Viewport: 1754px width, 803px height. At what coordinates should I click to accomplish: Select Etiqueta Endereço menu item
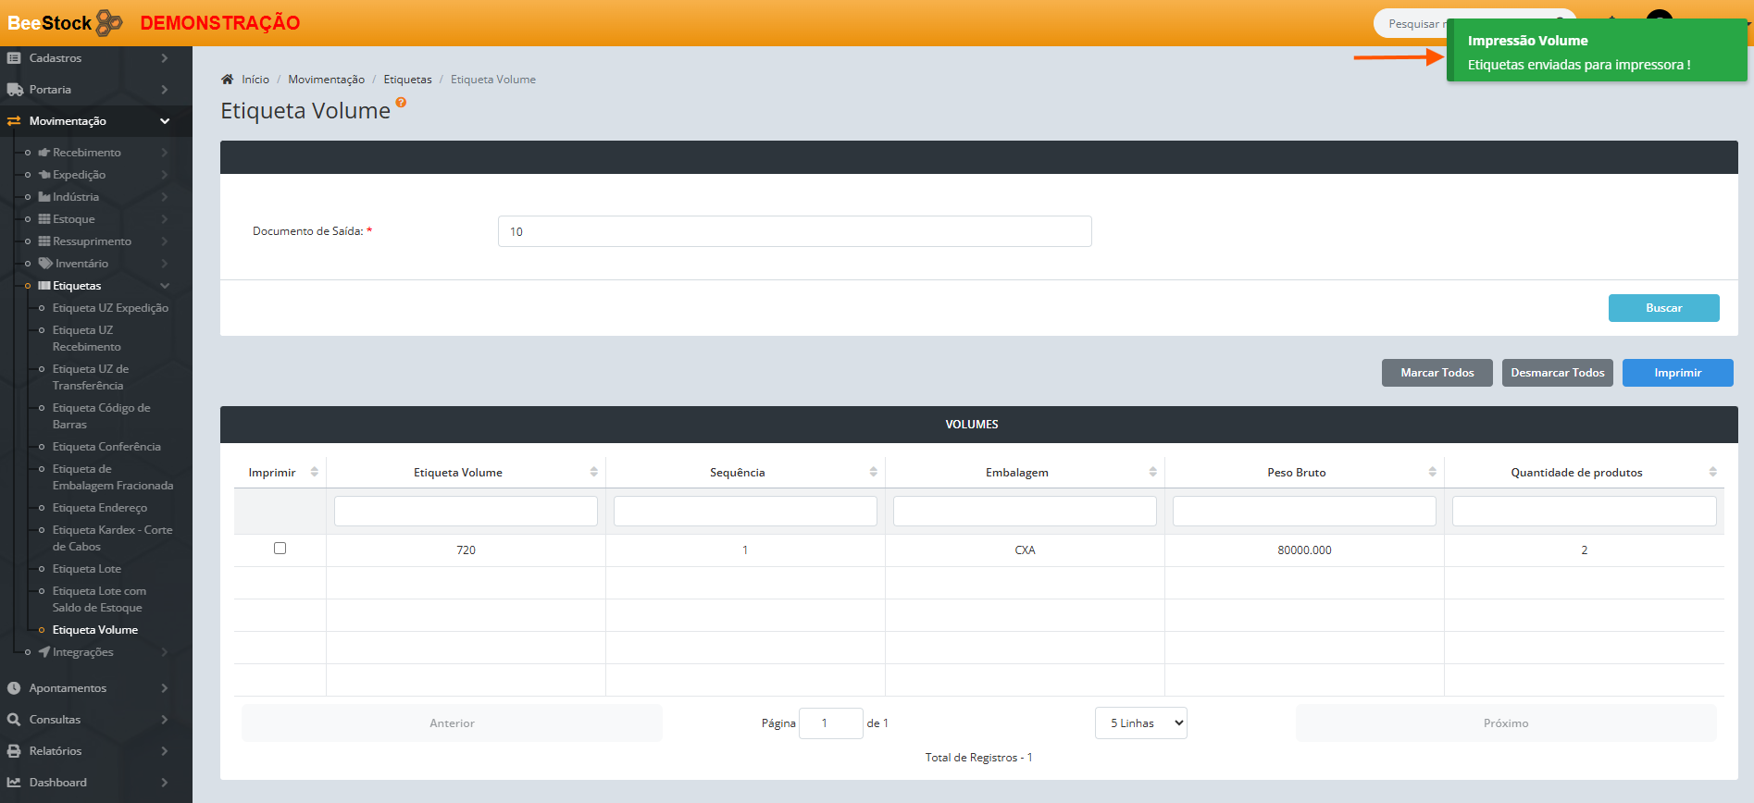coord(100,508)
